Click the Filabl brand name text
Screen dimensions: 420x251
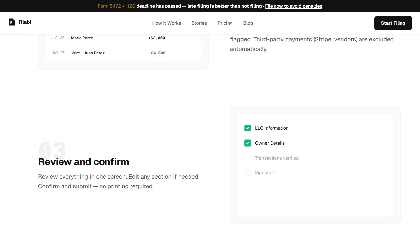tap(25, 22)
